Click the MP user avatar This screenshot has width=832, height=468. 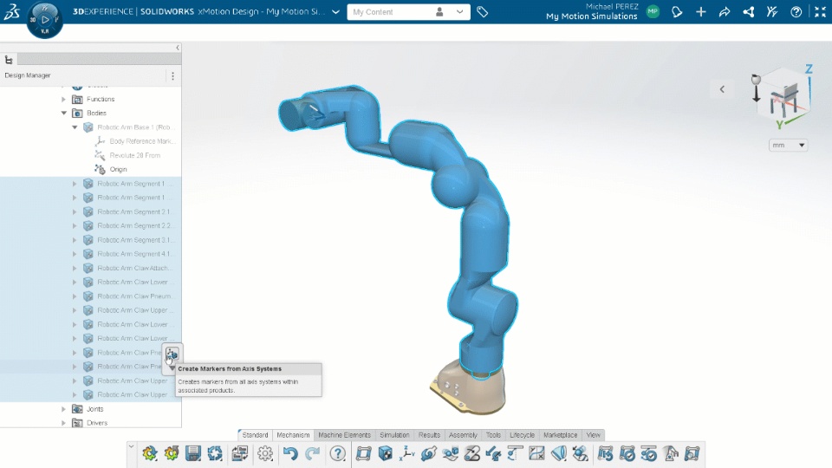coord(653,11)
